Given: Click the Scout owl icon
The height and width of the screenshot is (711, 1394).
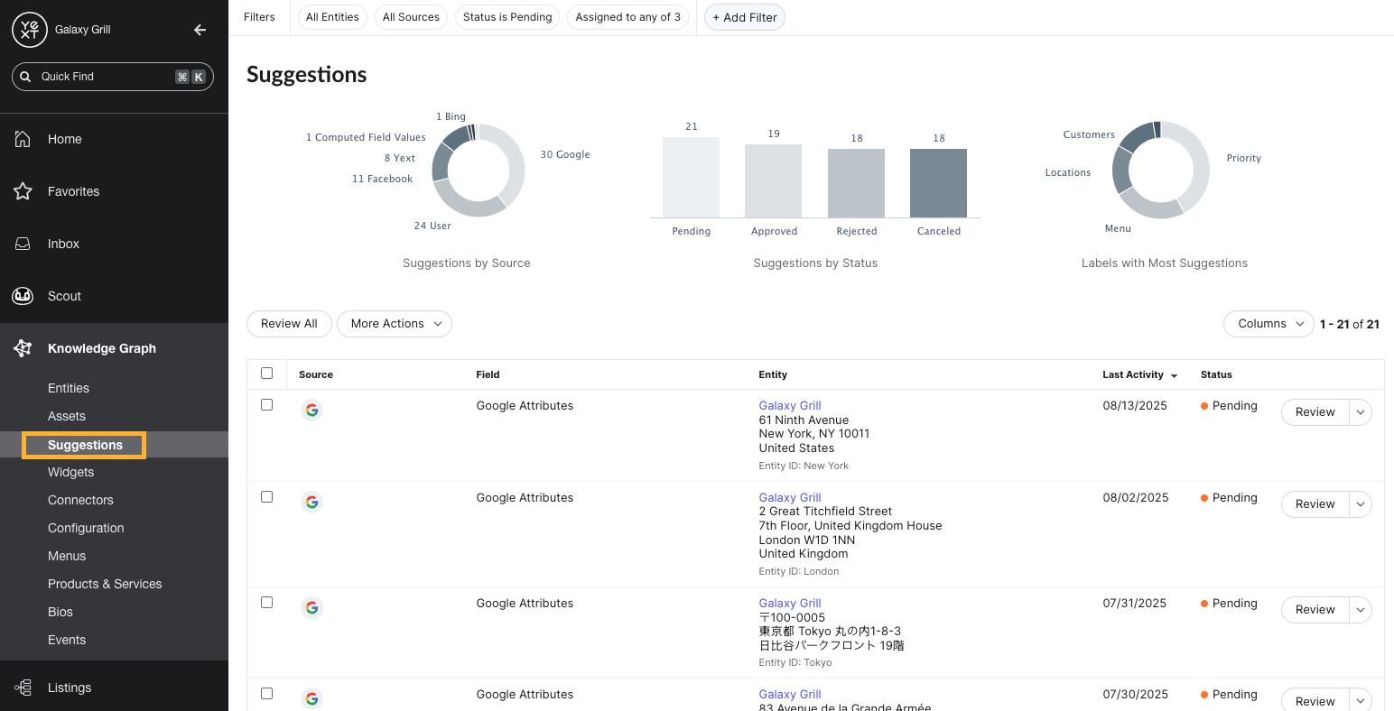Looking at the screenshot, I should click(23, 296).
